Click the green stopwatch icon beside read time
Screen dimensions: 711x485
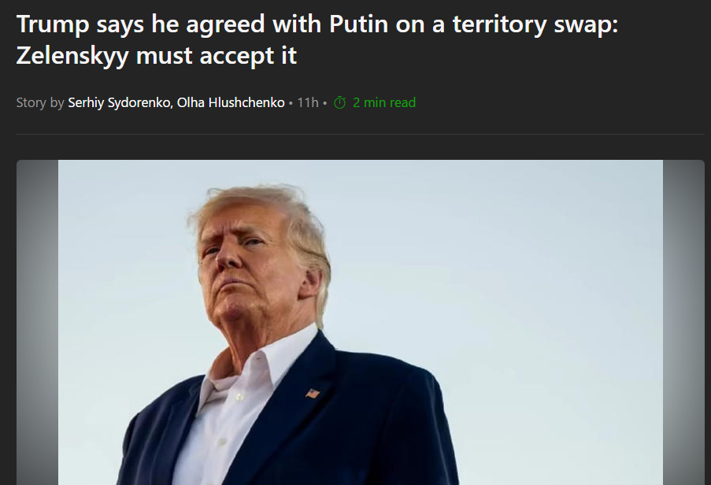[339, 103]
